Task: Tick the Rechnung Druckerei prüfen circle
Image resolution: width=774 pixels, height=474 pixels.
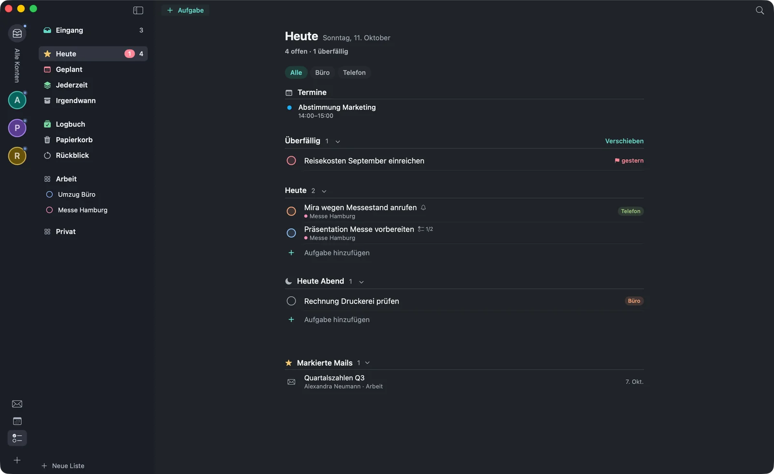Action: [x=291, y=301]
